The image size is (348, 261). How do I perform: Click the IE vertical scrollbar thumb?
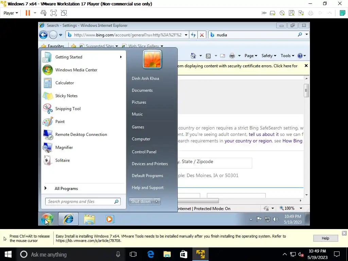306,90
